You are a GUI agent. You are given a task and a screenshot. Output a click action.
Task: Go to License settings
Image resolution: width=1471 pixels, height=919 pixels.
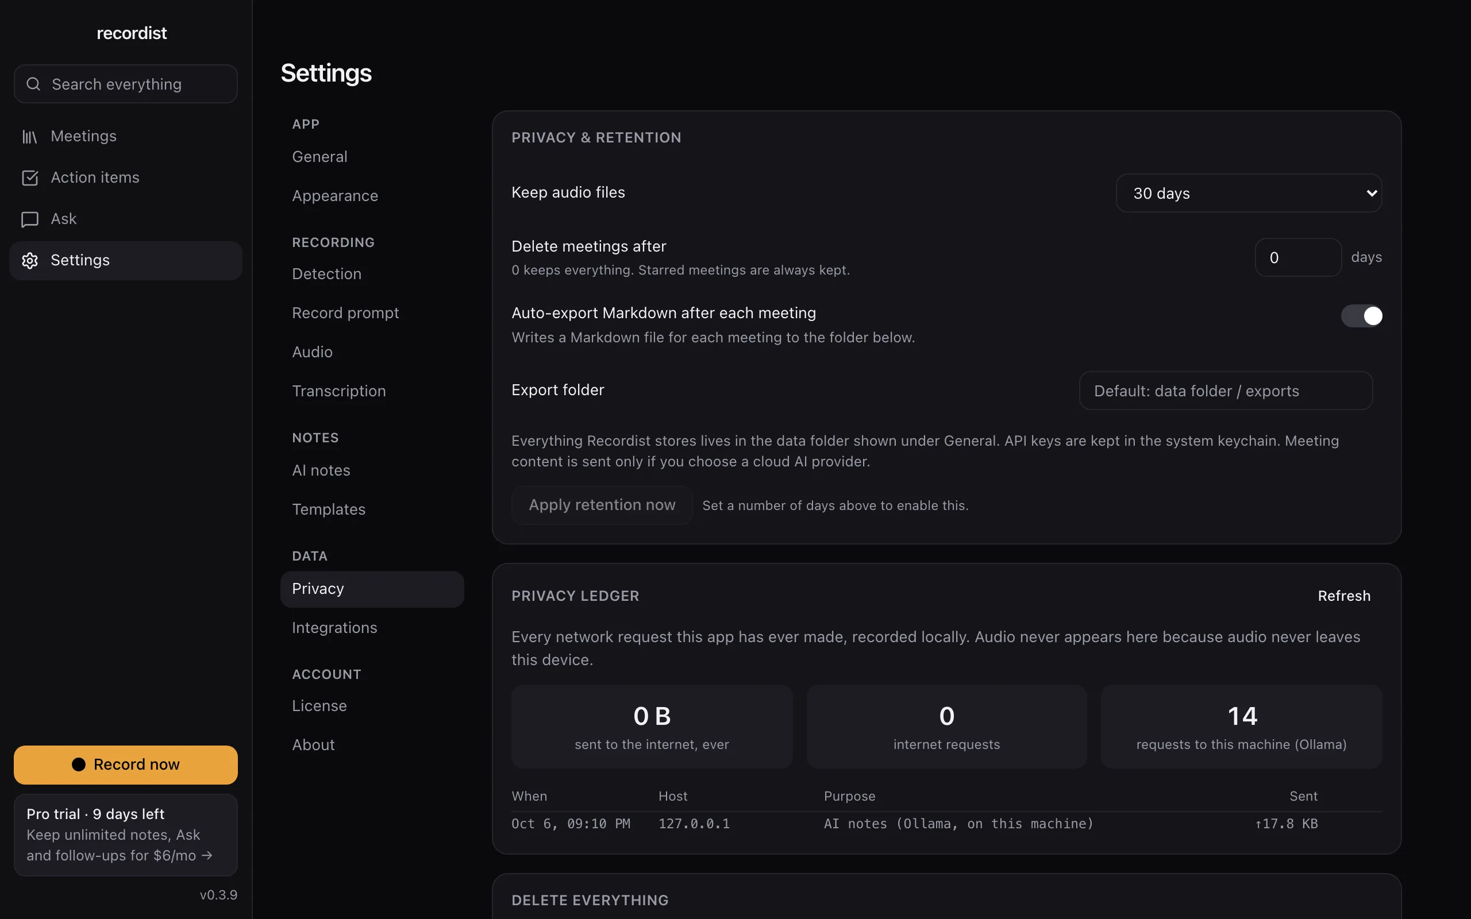372,706
